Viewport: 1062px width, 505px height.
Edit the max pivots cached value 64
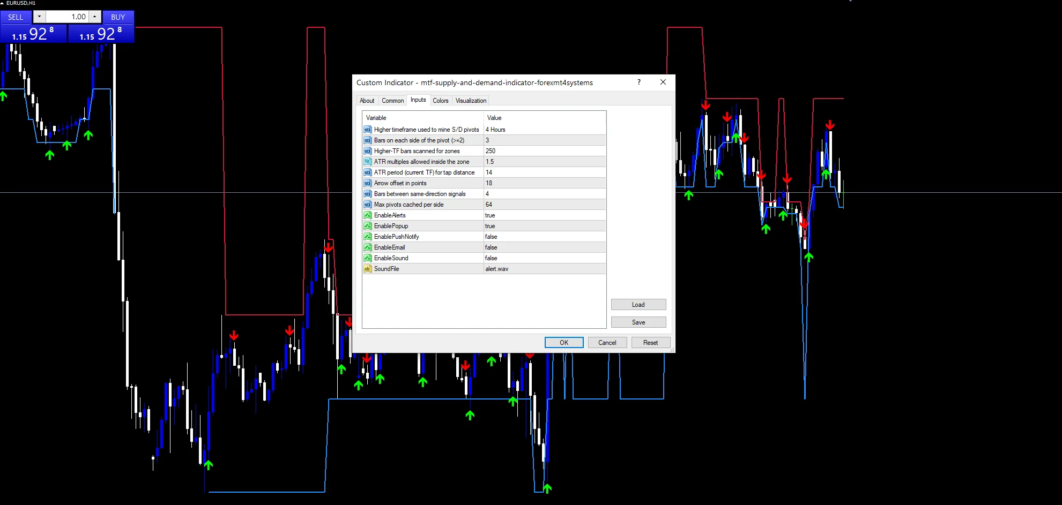(x=545, y=205)
